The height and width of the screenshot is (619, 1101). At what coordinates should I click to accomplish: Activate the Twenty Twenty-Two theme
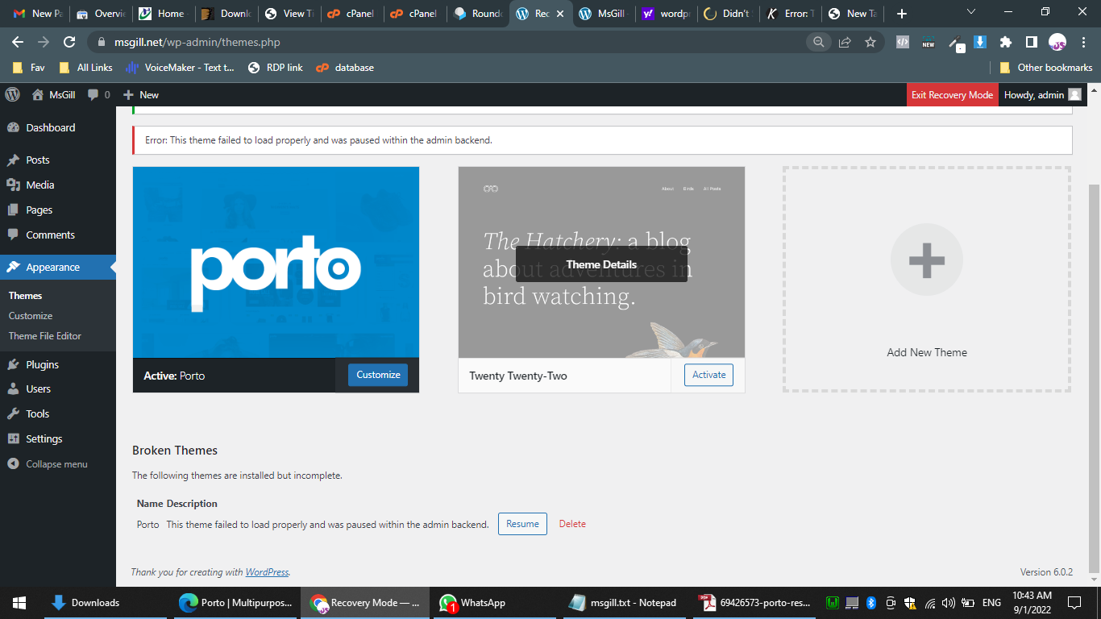click(x=708, y=375)
